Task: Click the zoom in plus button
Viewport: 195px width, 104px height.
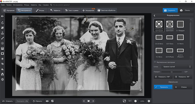Action: 149,101
